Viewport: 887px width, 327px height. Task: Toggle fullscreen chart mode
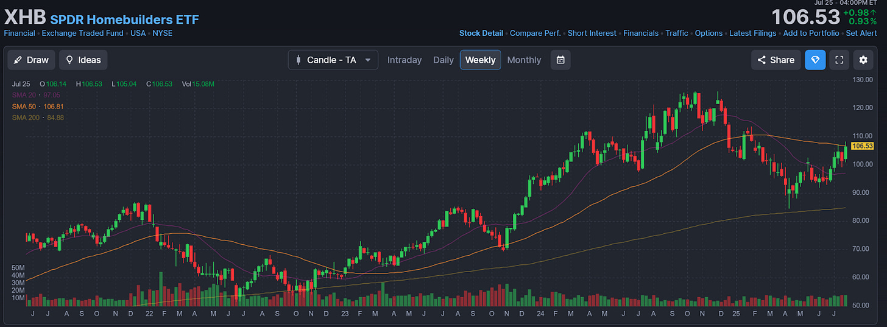[x=839, y=60]
